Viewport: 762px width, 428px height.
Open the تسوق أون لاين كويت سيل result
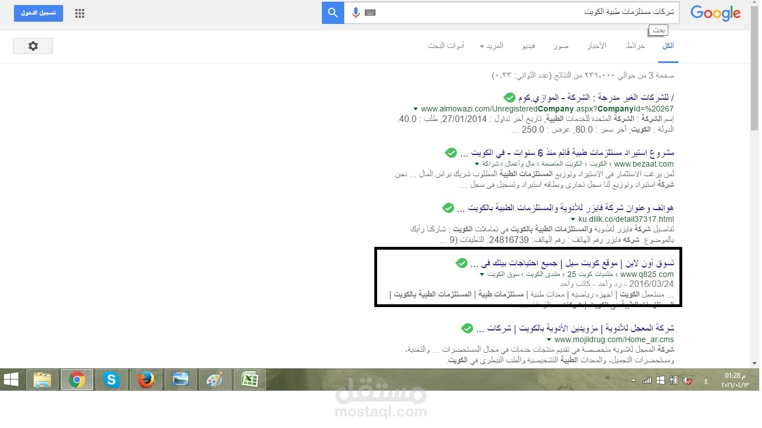[x=572, y=263]
